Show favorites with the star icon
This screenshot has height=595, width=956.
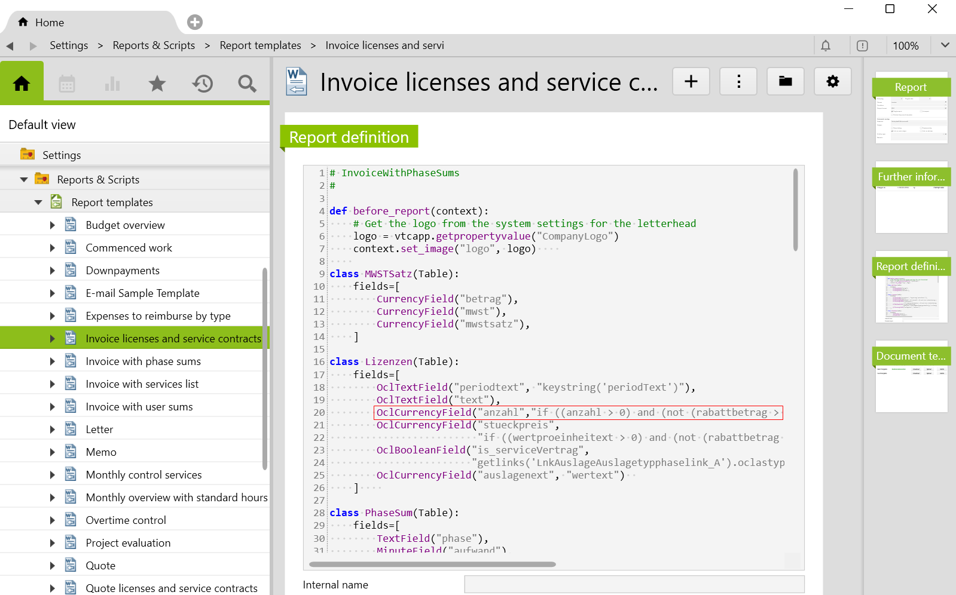pyautogui.click(x=157, y=84)
